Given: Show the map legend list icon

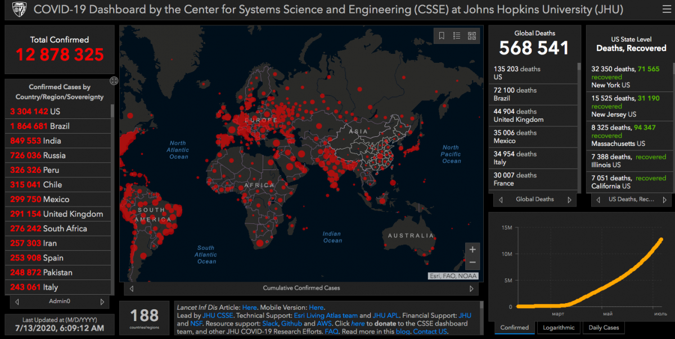Looking at the screenshot, I should pyautogui.click(x=457, y=35).
